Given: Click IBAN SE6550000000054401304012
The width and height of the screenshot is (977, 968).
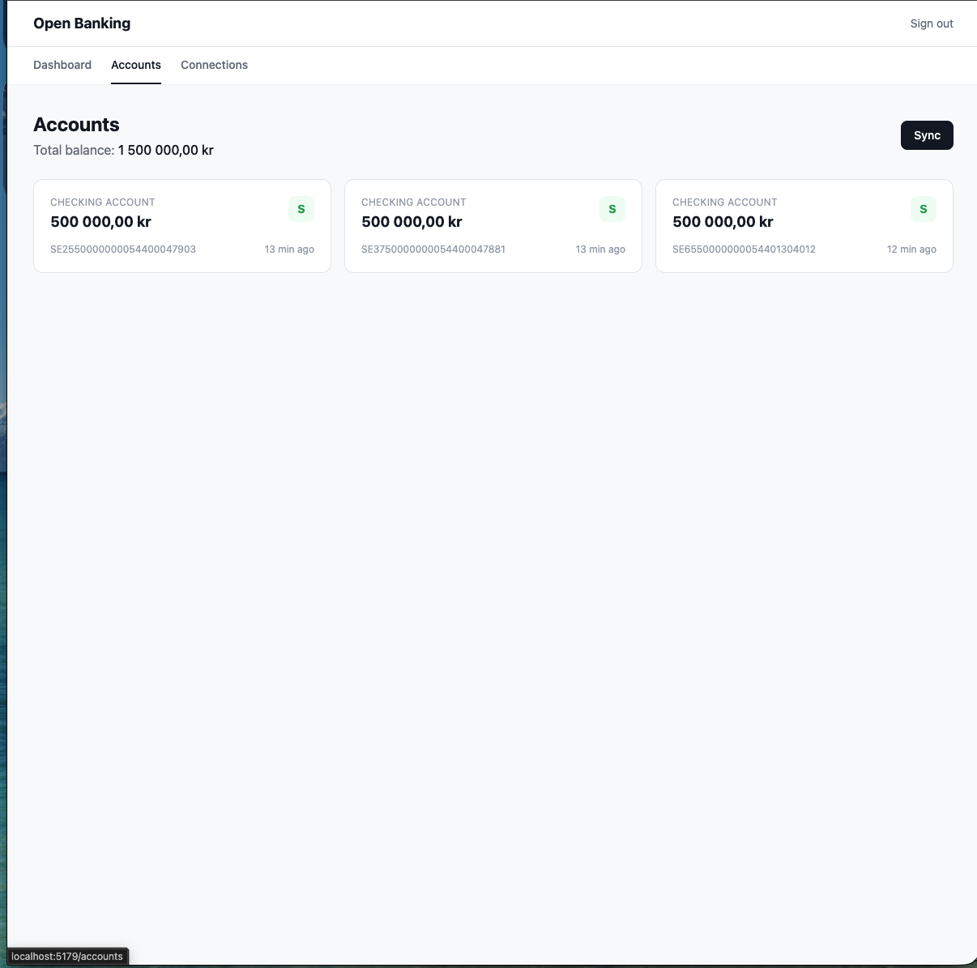Looking at the screenshot, I should tap(744, 249).
